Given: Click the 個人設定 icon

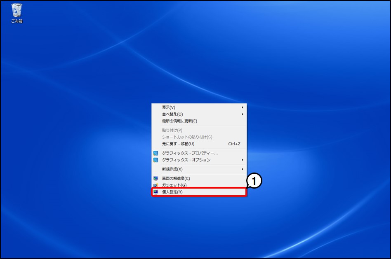Looking at the screenshot, I should (155, 192).
